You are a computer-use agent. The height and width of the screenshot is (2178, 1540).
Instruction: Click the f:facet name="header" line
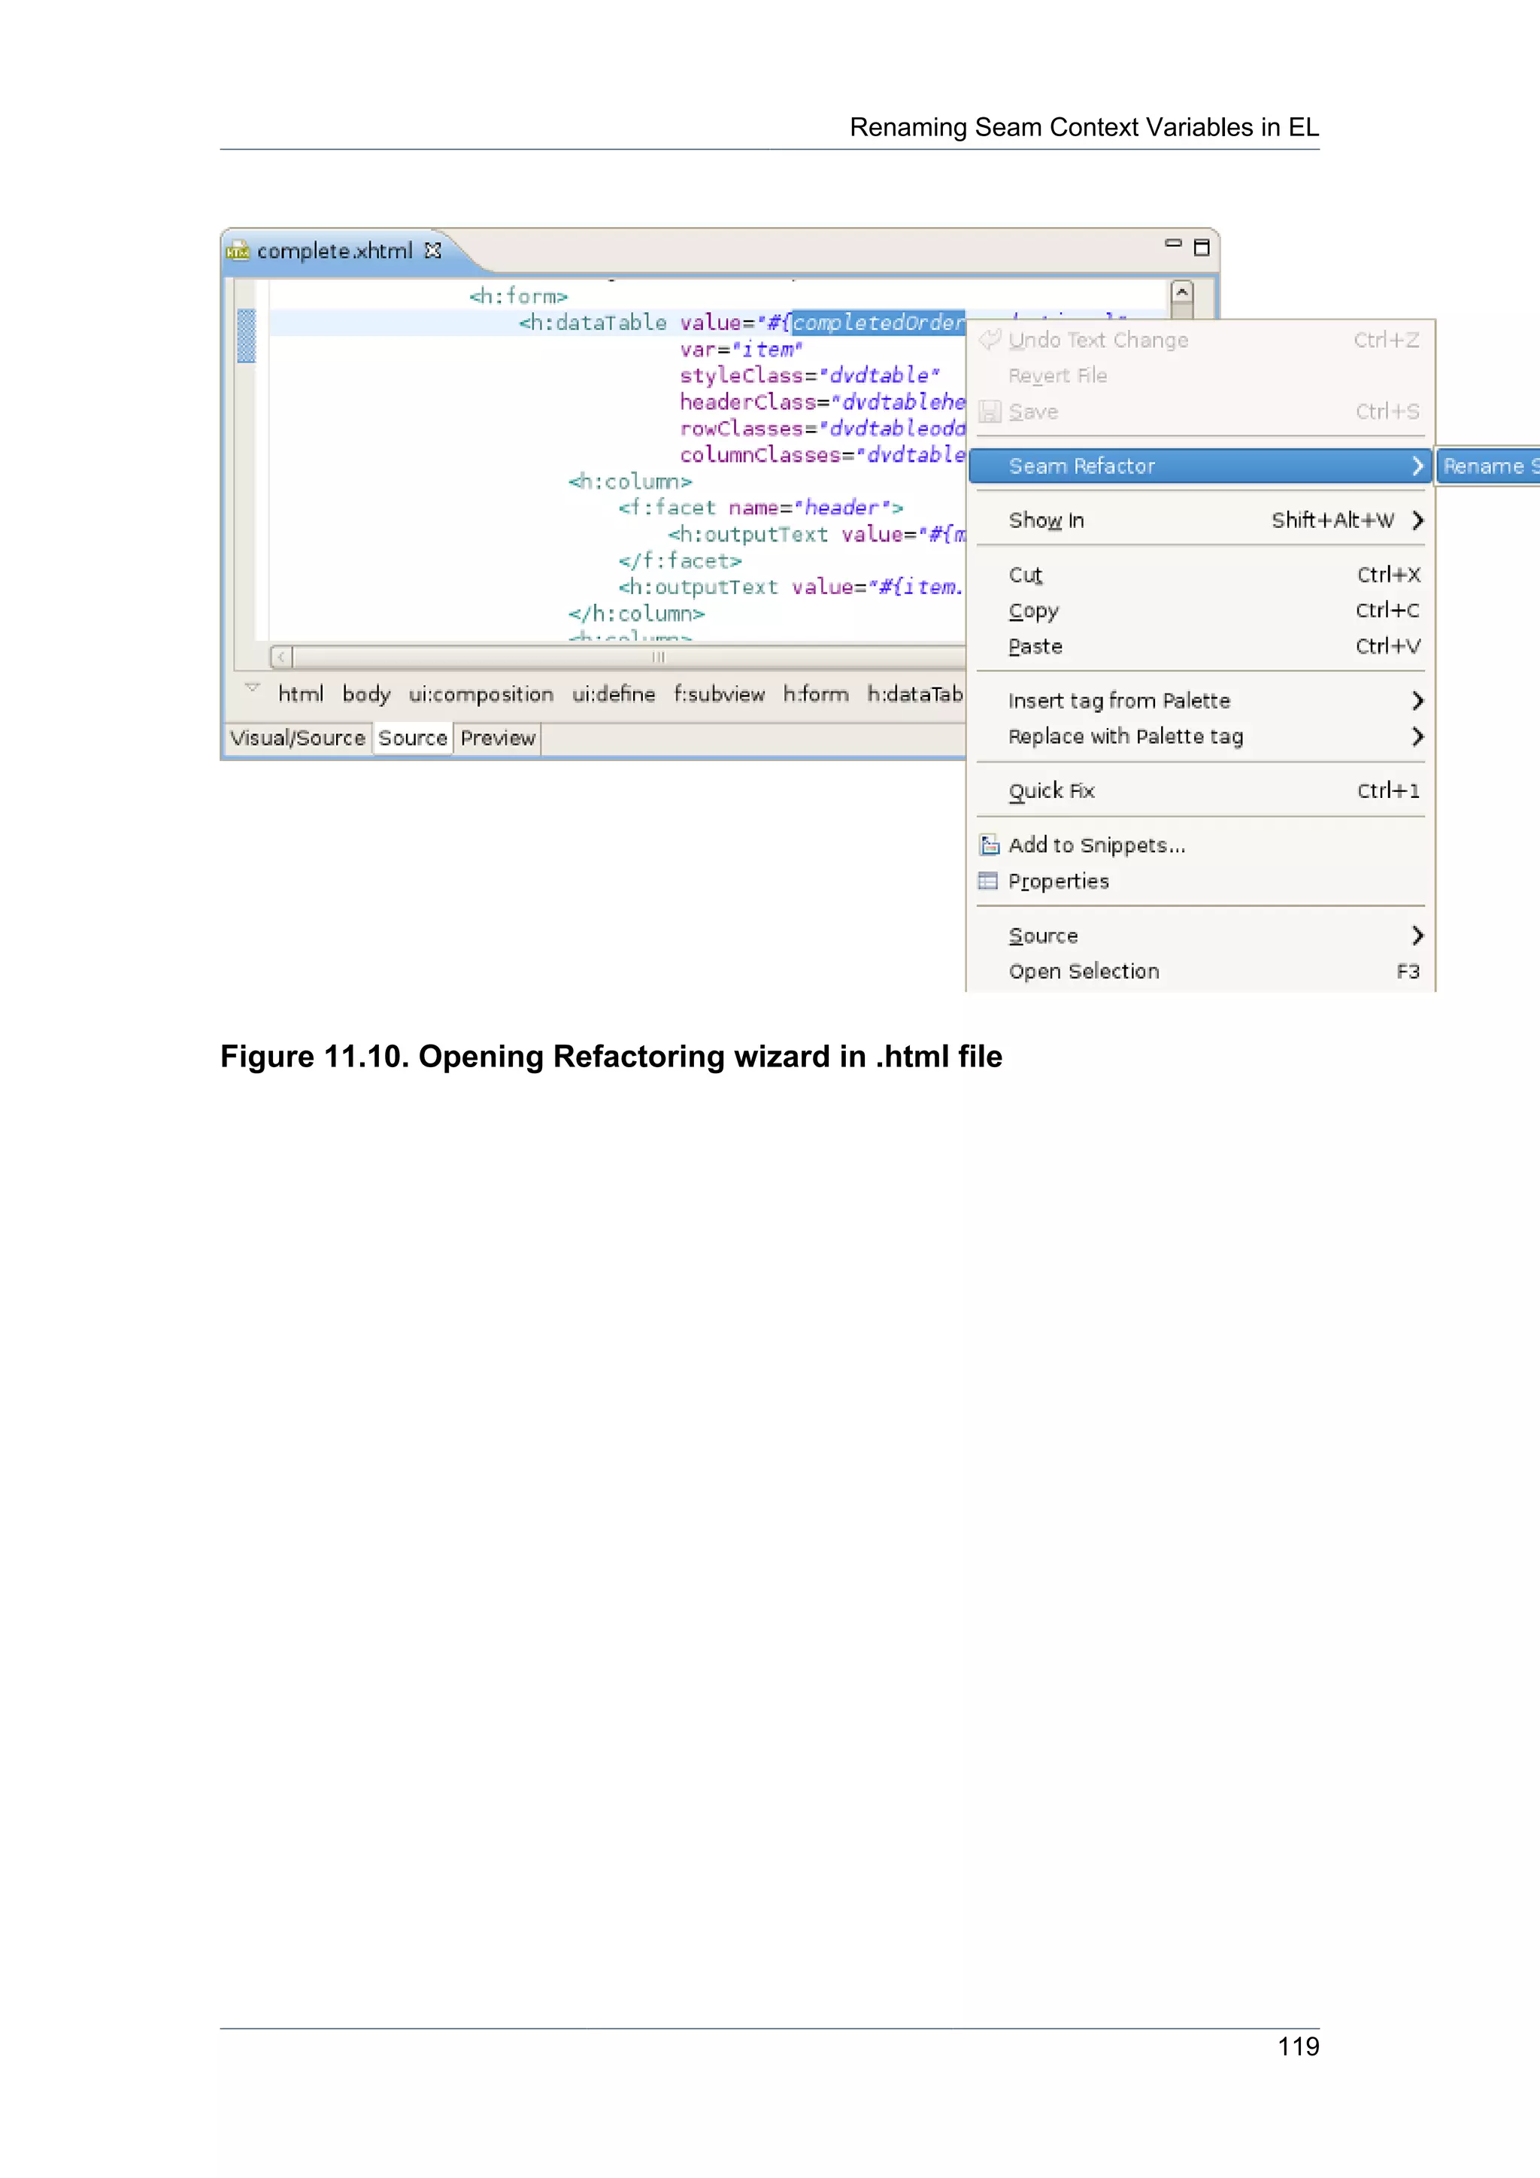click(760, 508)
